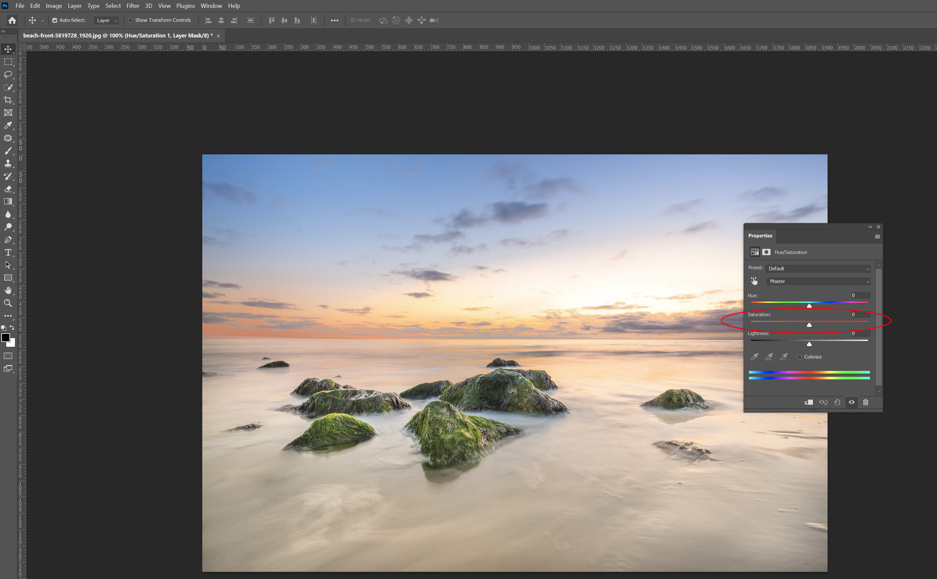
Task: Select the Horizontal Type tool
Action: coord(8,252)
